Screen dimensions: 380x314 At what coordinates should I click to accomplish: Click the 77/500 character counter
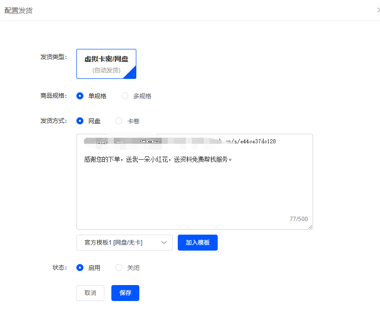click(x=299, y=219)
